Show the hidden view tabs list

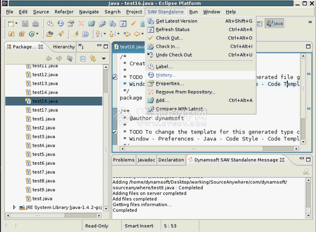tap(81, 46)
